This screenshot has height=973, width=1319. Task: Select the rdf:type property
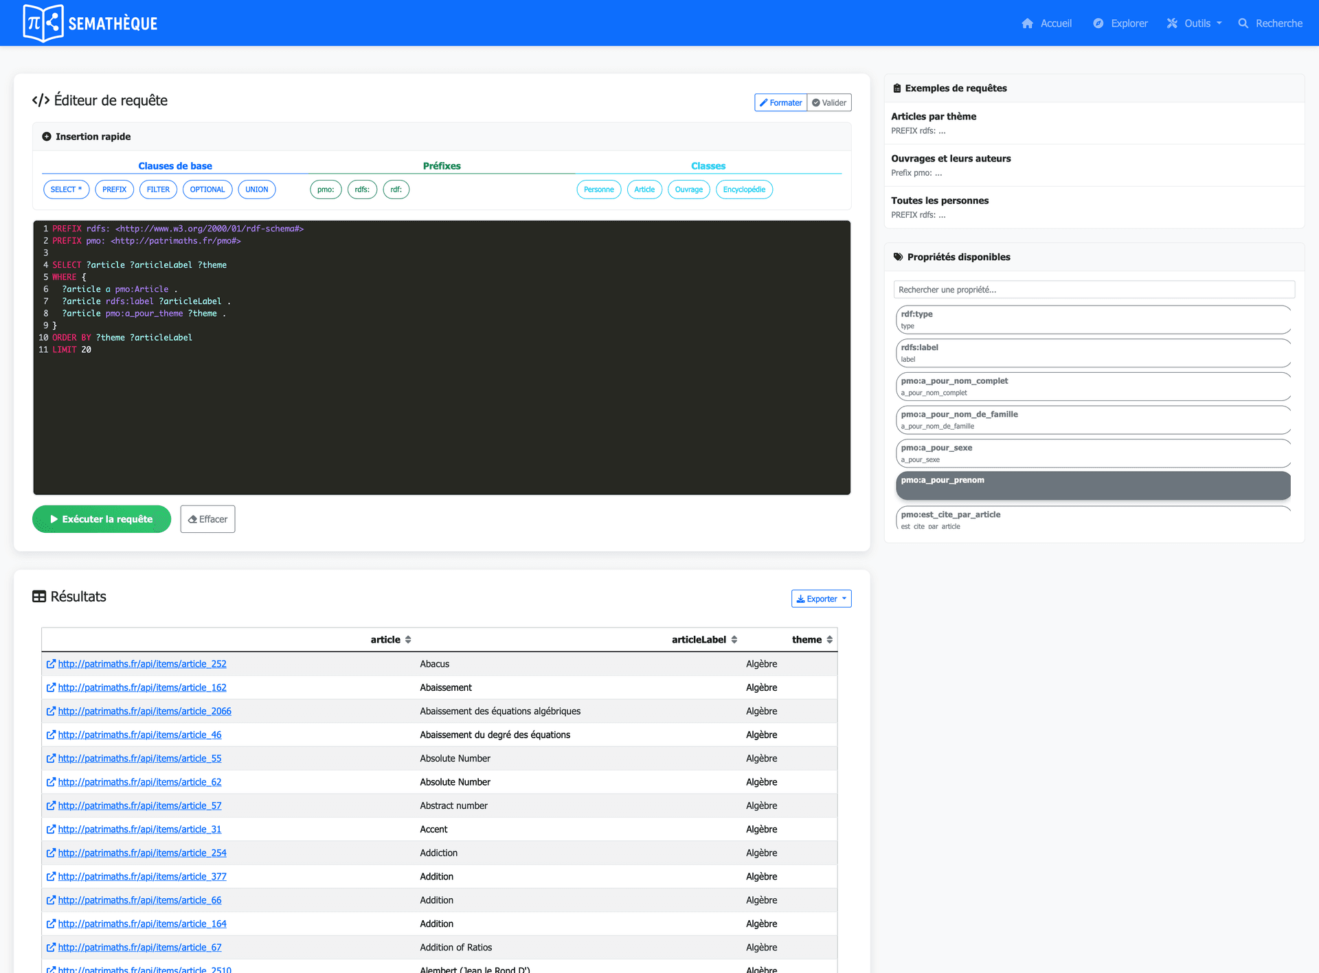(1093, 320)
